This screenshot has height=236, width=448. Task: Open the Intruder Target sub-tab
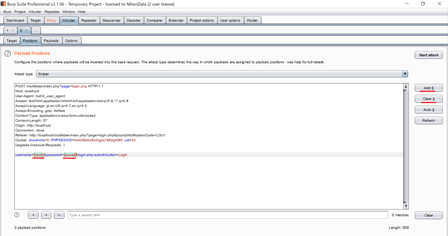click(12, 41)
